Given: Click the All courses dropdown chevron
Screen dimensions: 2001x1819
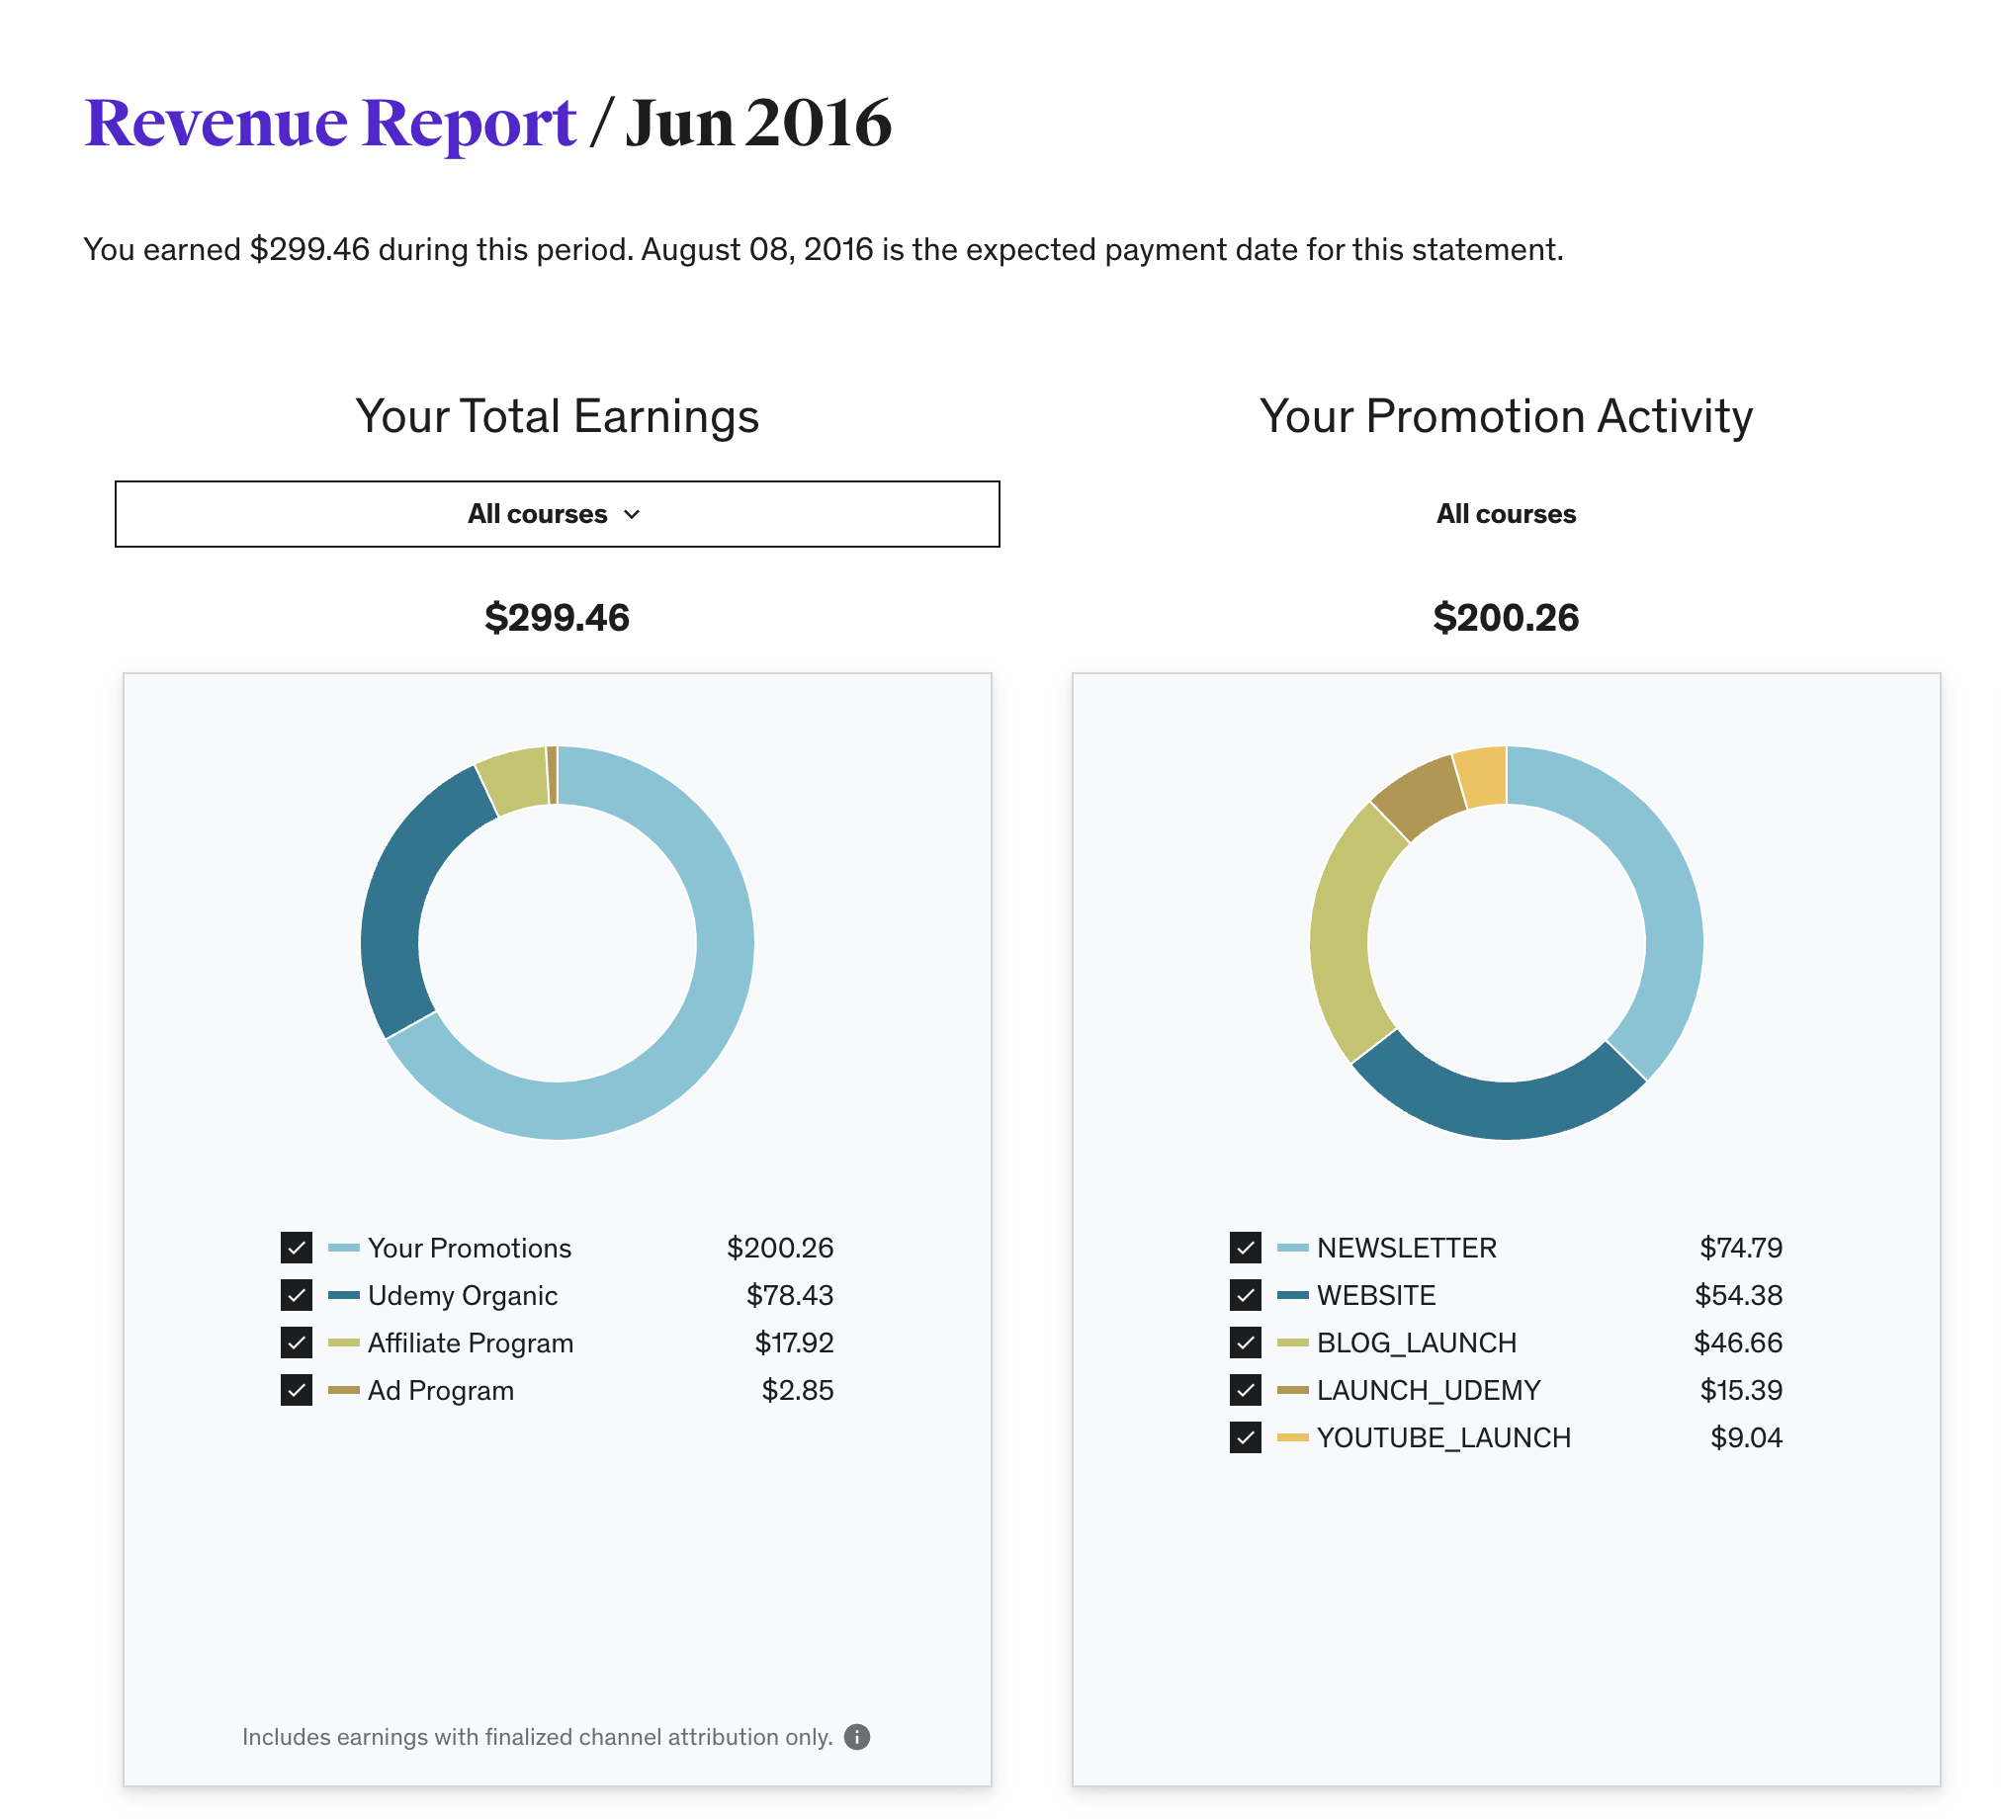Looking at the screenshot, I should tap(633, 514).
